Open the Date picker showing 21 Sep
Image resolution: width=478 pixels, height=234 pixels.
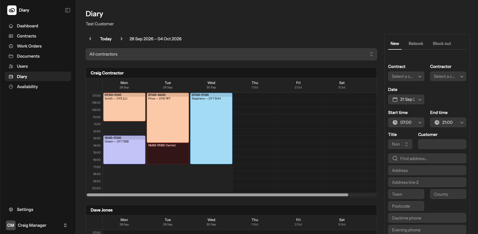[x=406, y=99]
